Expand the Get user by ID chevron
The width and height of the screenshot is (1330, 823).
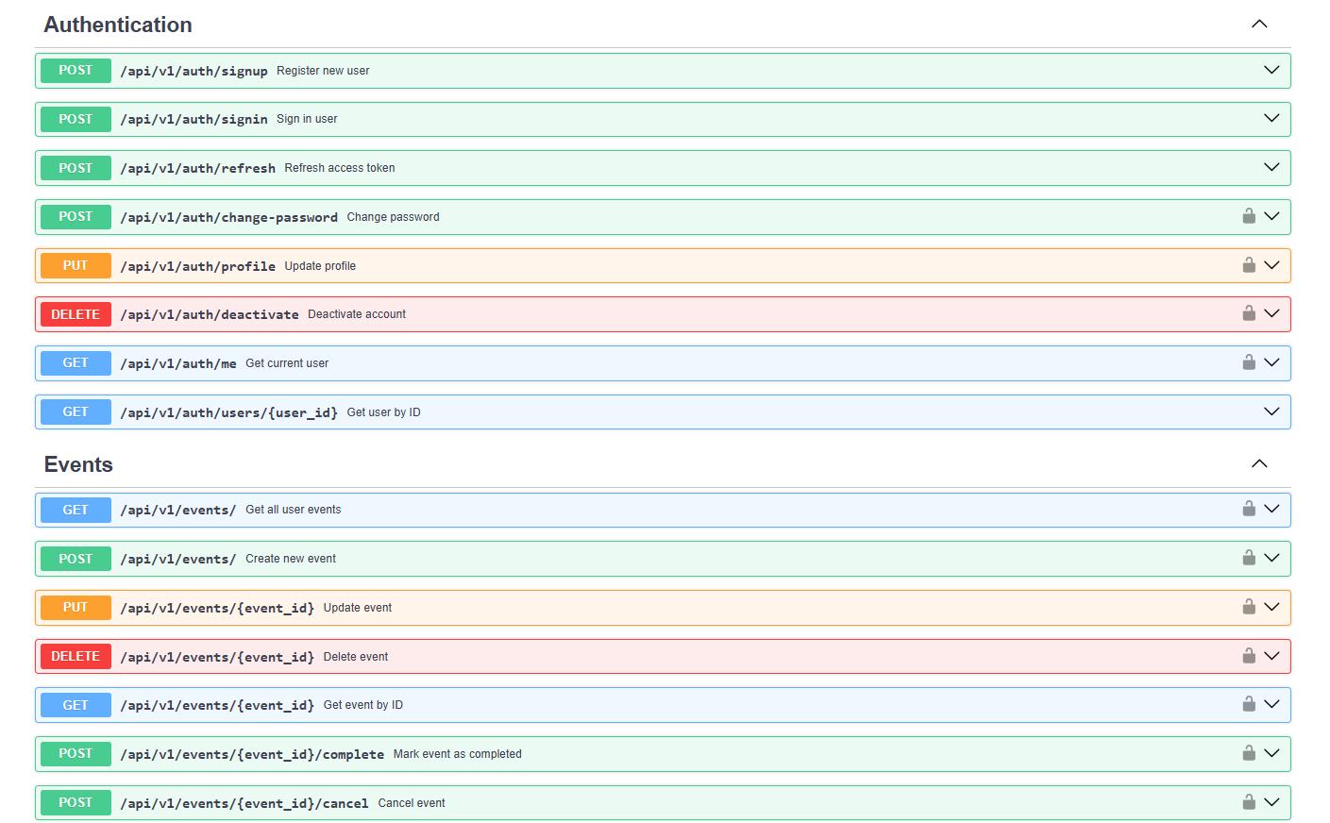[1271, 411]
